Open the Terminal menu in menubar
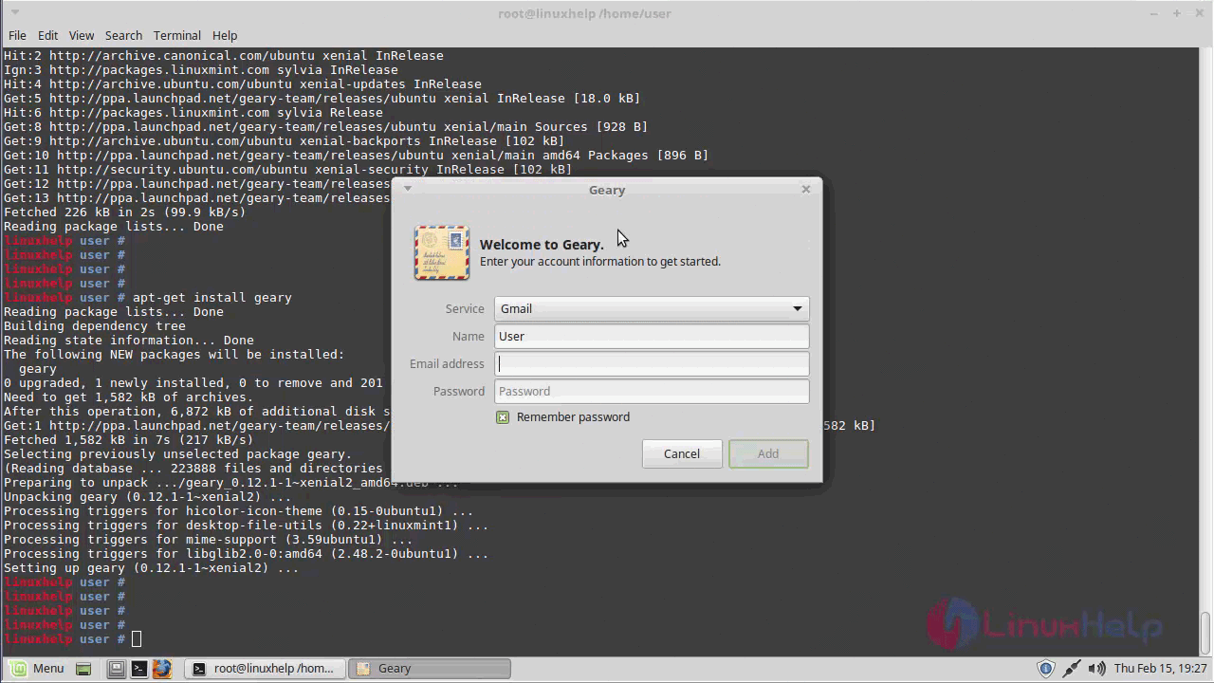Screen dimensions: 1214x683 [177, 35]
